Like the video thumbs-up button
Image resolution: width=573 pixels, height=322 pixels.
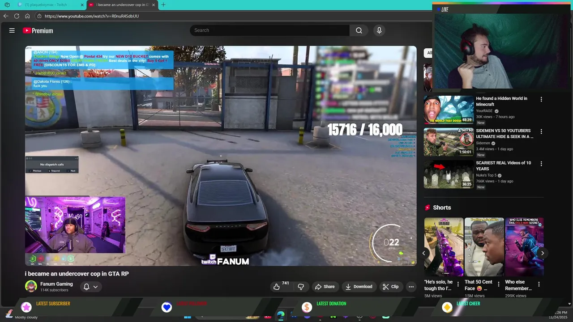(277, 287)
